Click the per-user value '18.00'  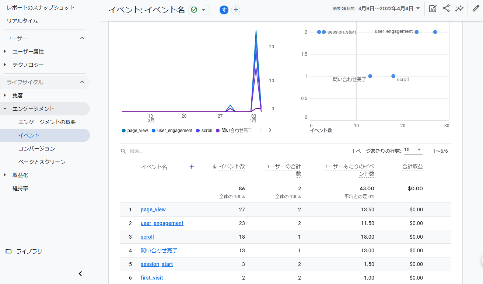[x=367, y=237]
